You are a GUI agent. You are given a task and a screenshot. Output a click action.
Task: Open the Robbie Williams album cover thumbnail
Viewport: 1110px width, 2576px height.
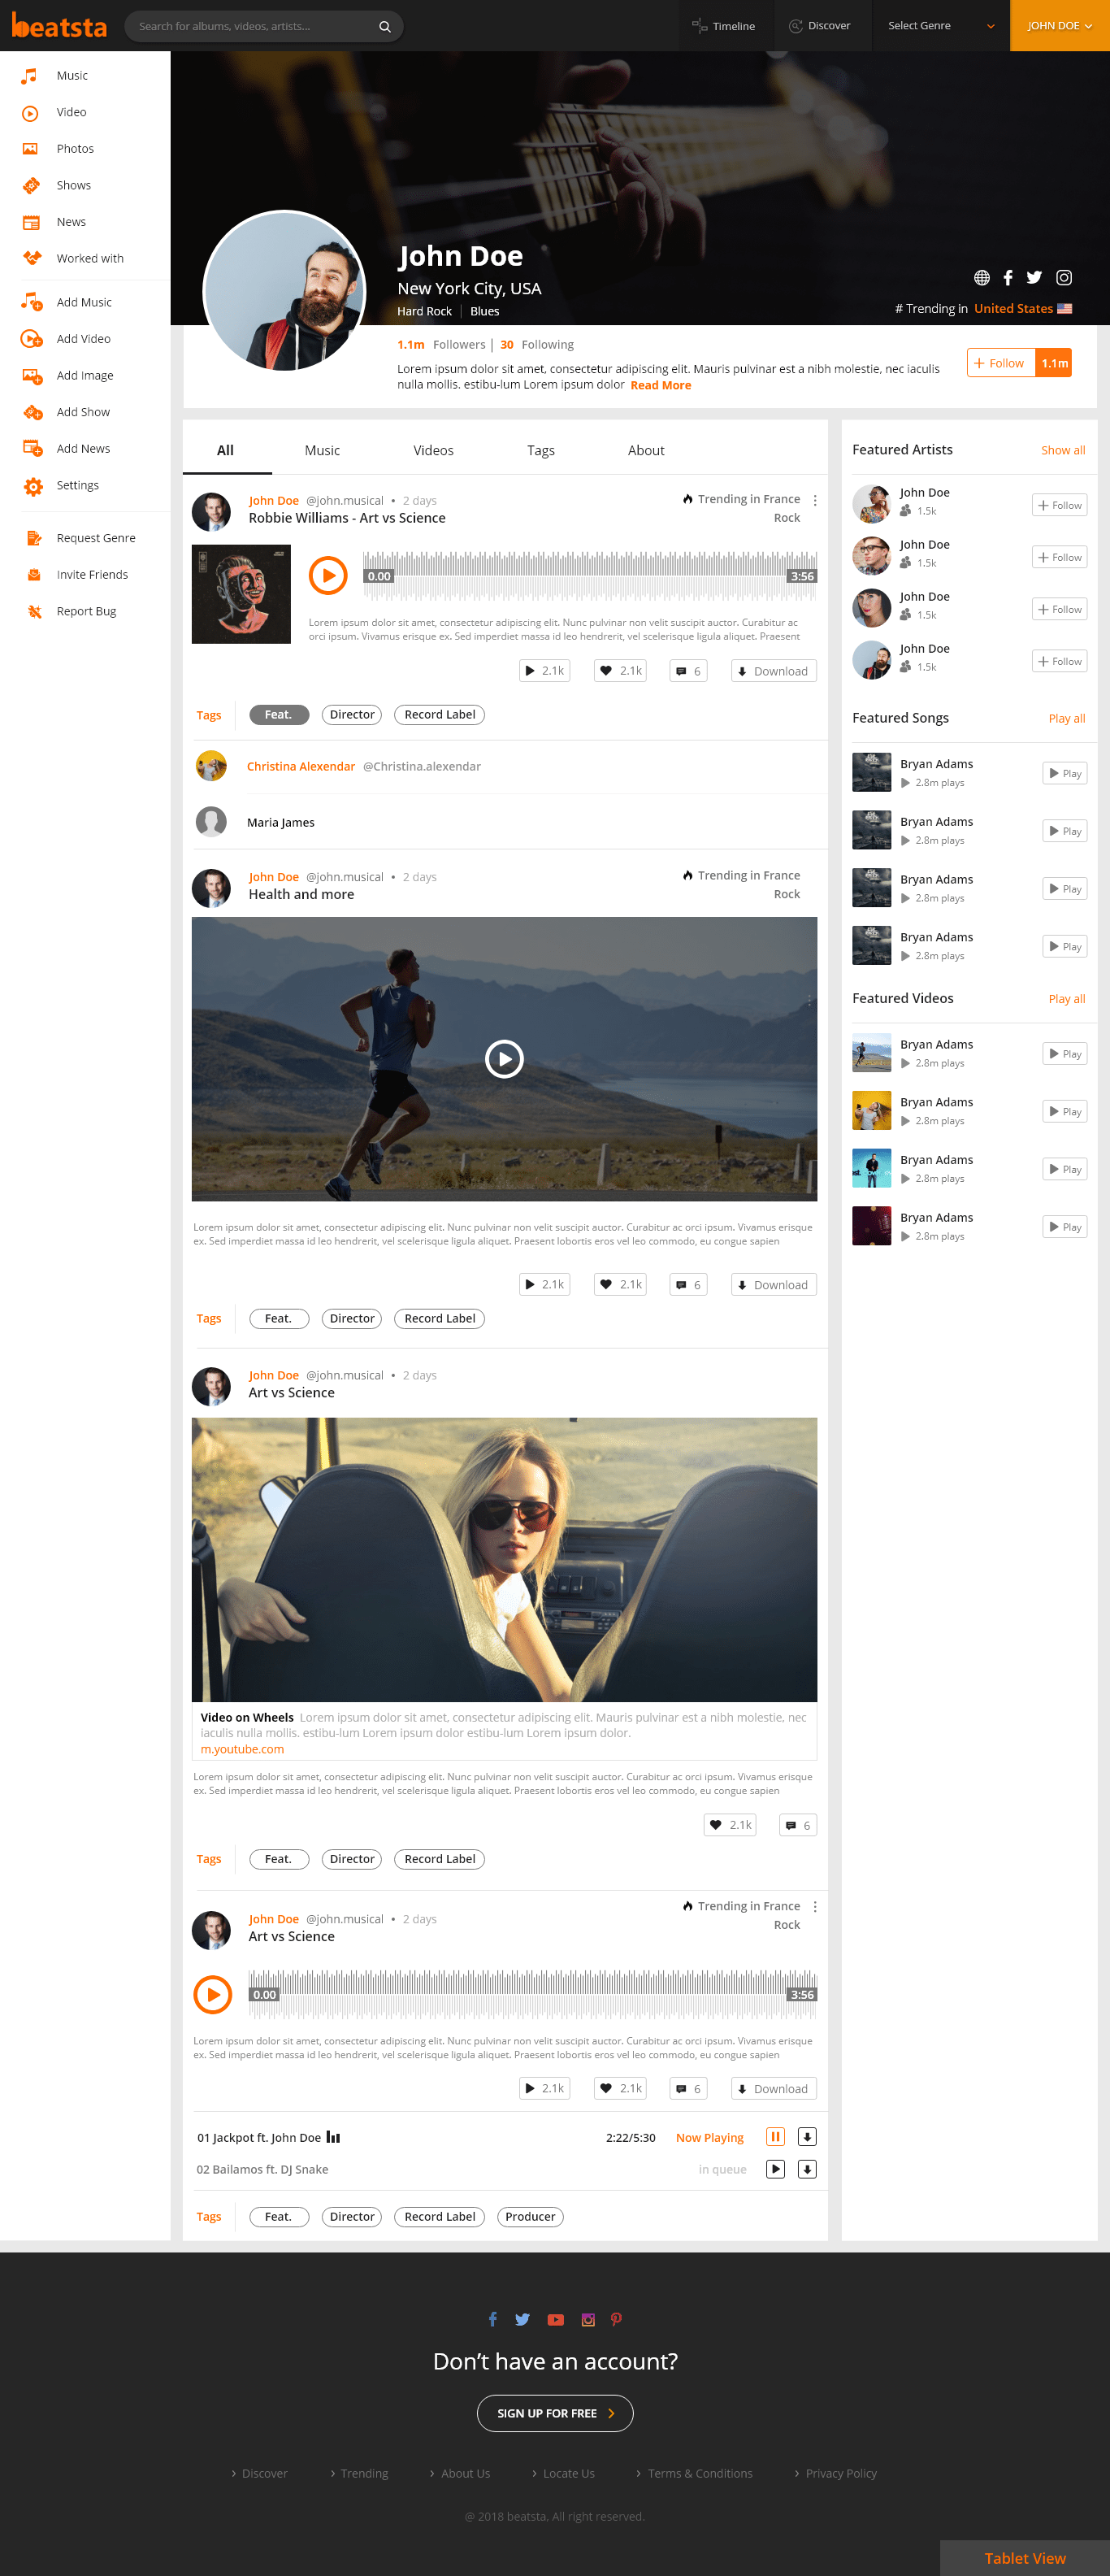241,594
